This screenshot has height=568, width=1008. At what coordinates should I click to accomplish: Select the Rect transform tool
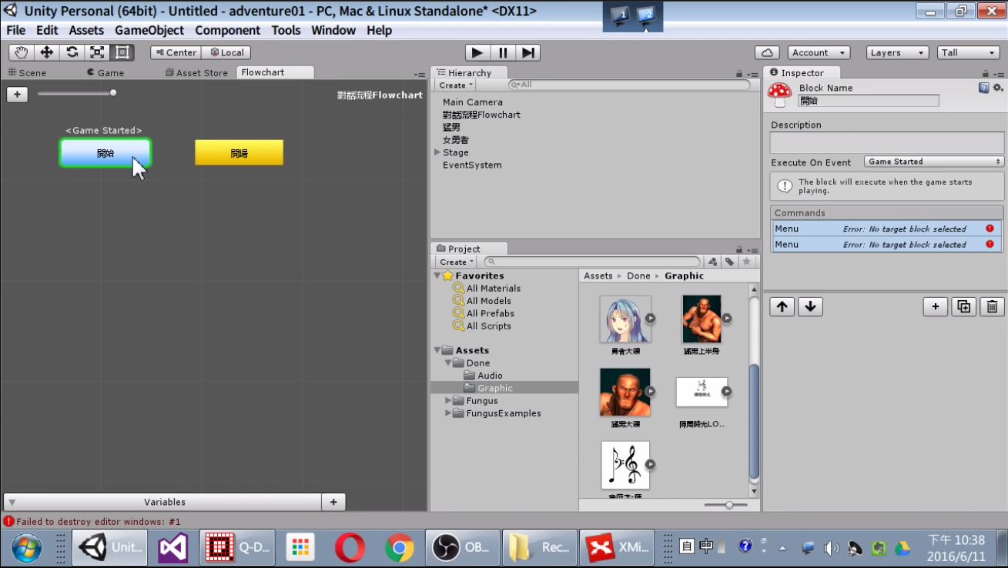pos(122,52)
